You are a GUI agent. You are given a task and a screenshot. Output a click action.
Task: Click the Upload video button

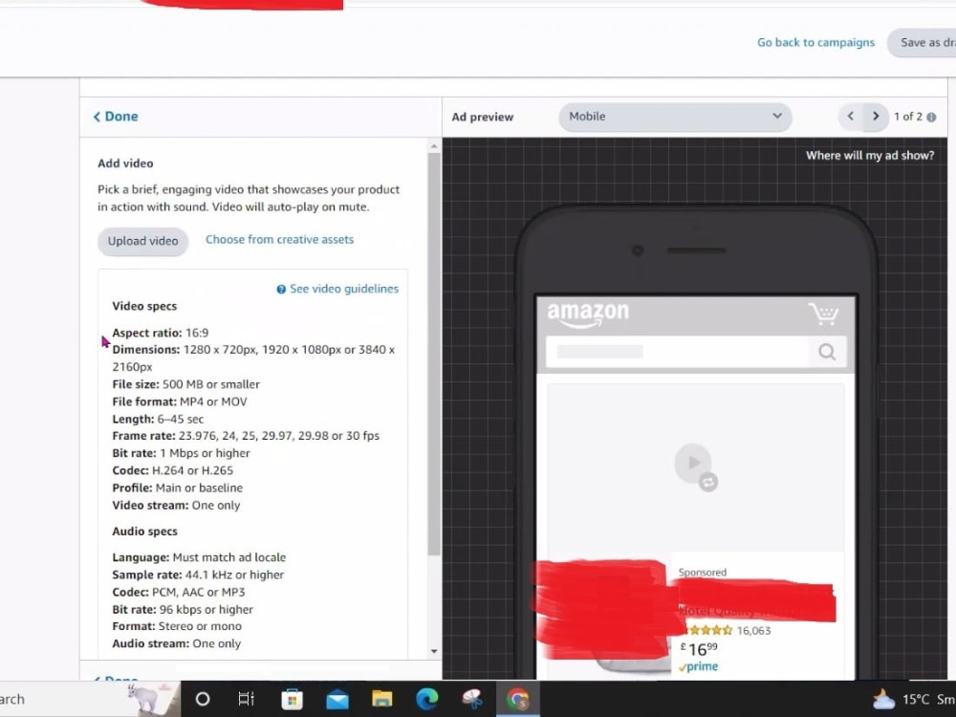click(x=142, y=241)
